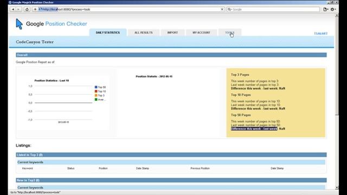Open the page menu icon
This screenshot has width=347, height=195.
click(x=325, y=9)
